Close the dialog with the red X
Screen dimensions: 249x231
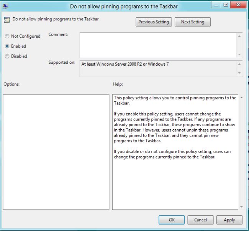pos(238,5)
